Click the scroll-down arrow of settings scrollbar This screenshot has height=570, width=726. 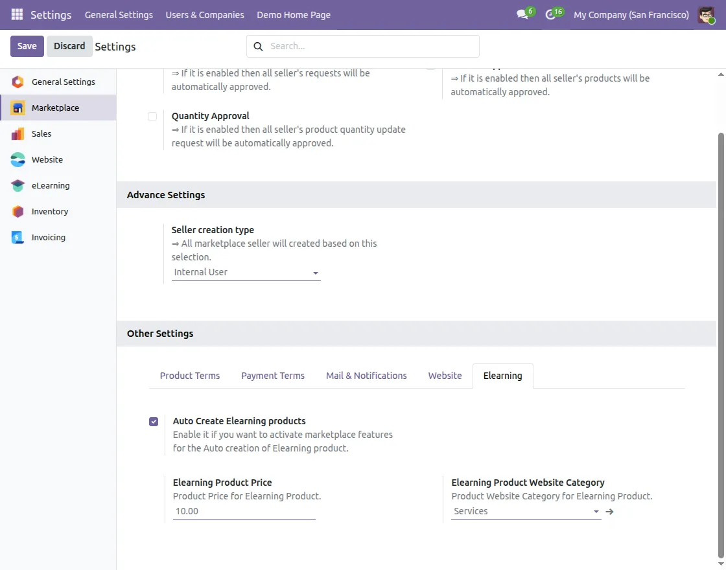point(721,564)
